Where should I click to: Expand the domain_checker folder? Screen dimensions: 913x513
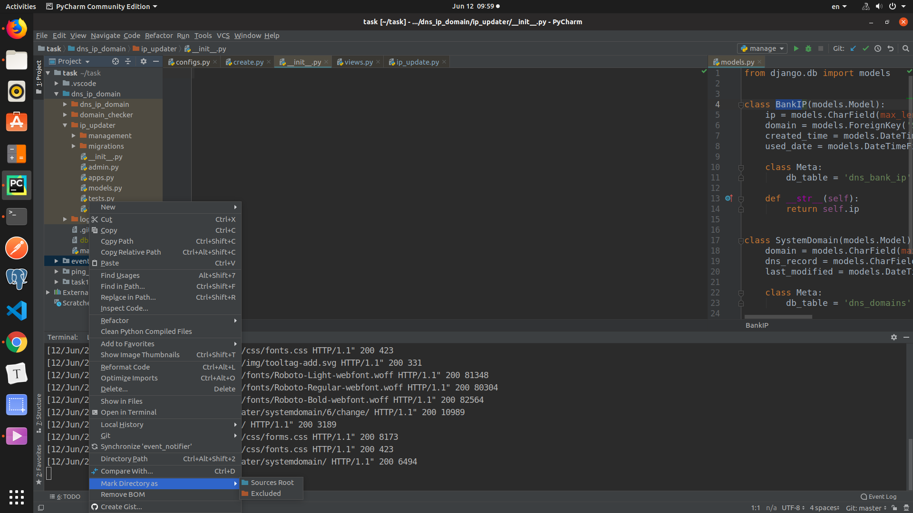(x=65, y=115)
